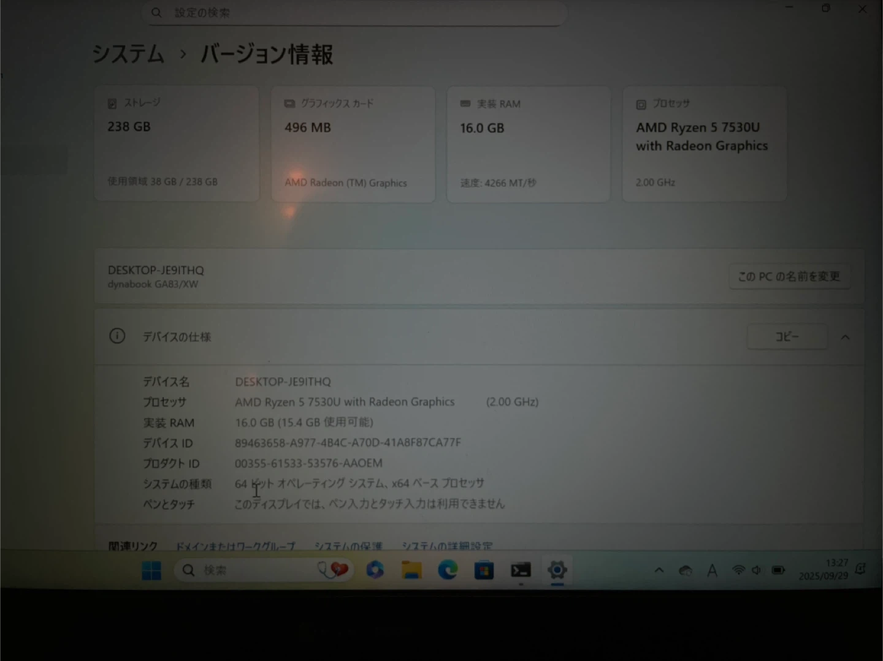Check the battery status icon in tray
This screenshot has height=661, width=883.
click(778, 570)
